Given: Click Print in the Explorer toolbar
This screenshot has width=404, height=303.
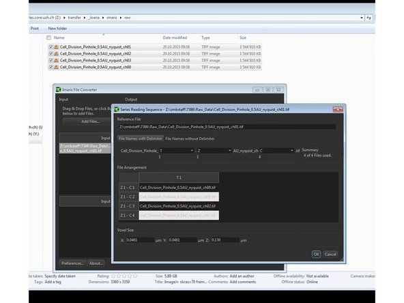Looking at the screenshot, I should coord(35,29).
